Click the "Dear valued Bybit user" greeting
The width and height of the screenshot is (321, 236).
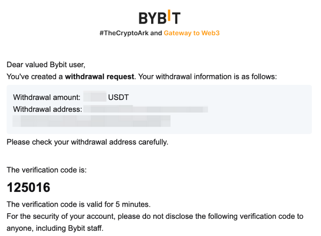(46, 64)
